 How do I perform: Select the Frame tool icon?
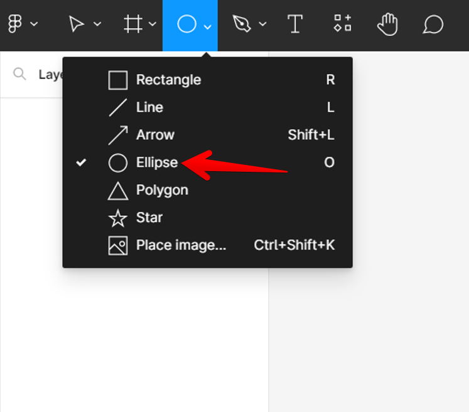pyautogui.click(x=132, y=24)
